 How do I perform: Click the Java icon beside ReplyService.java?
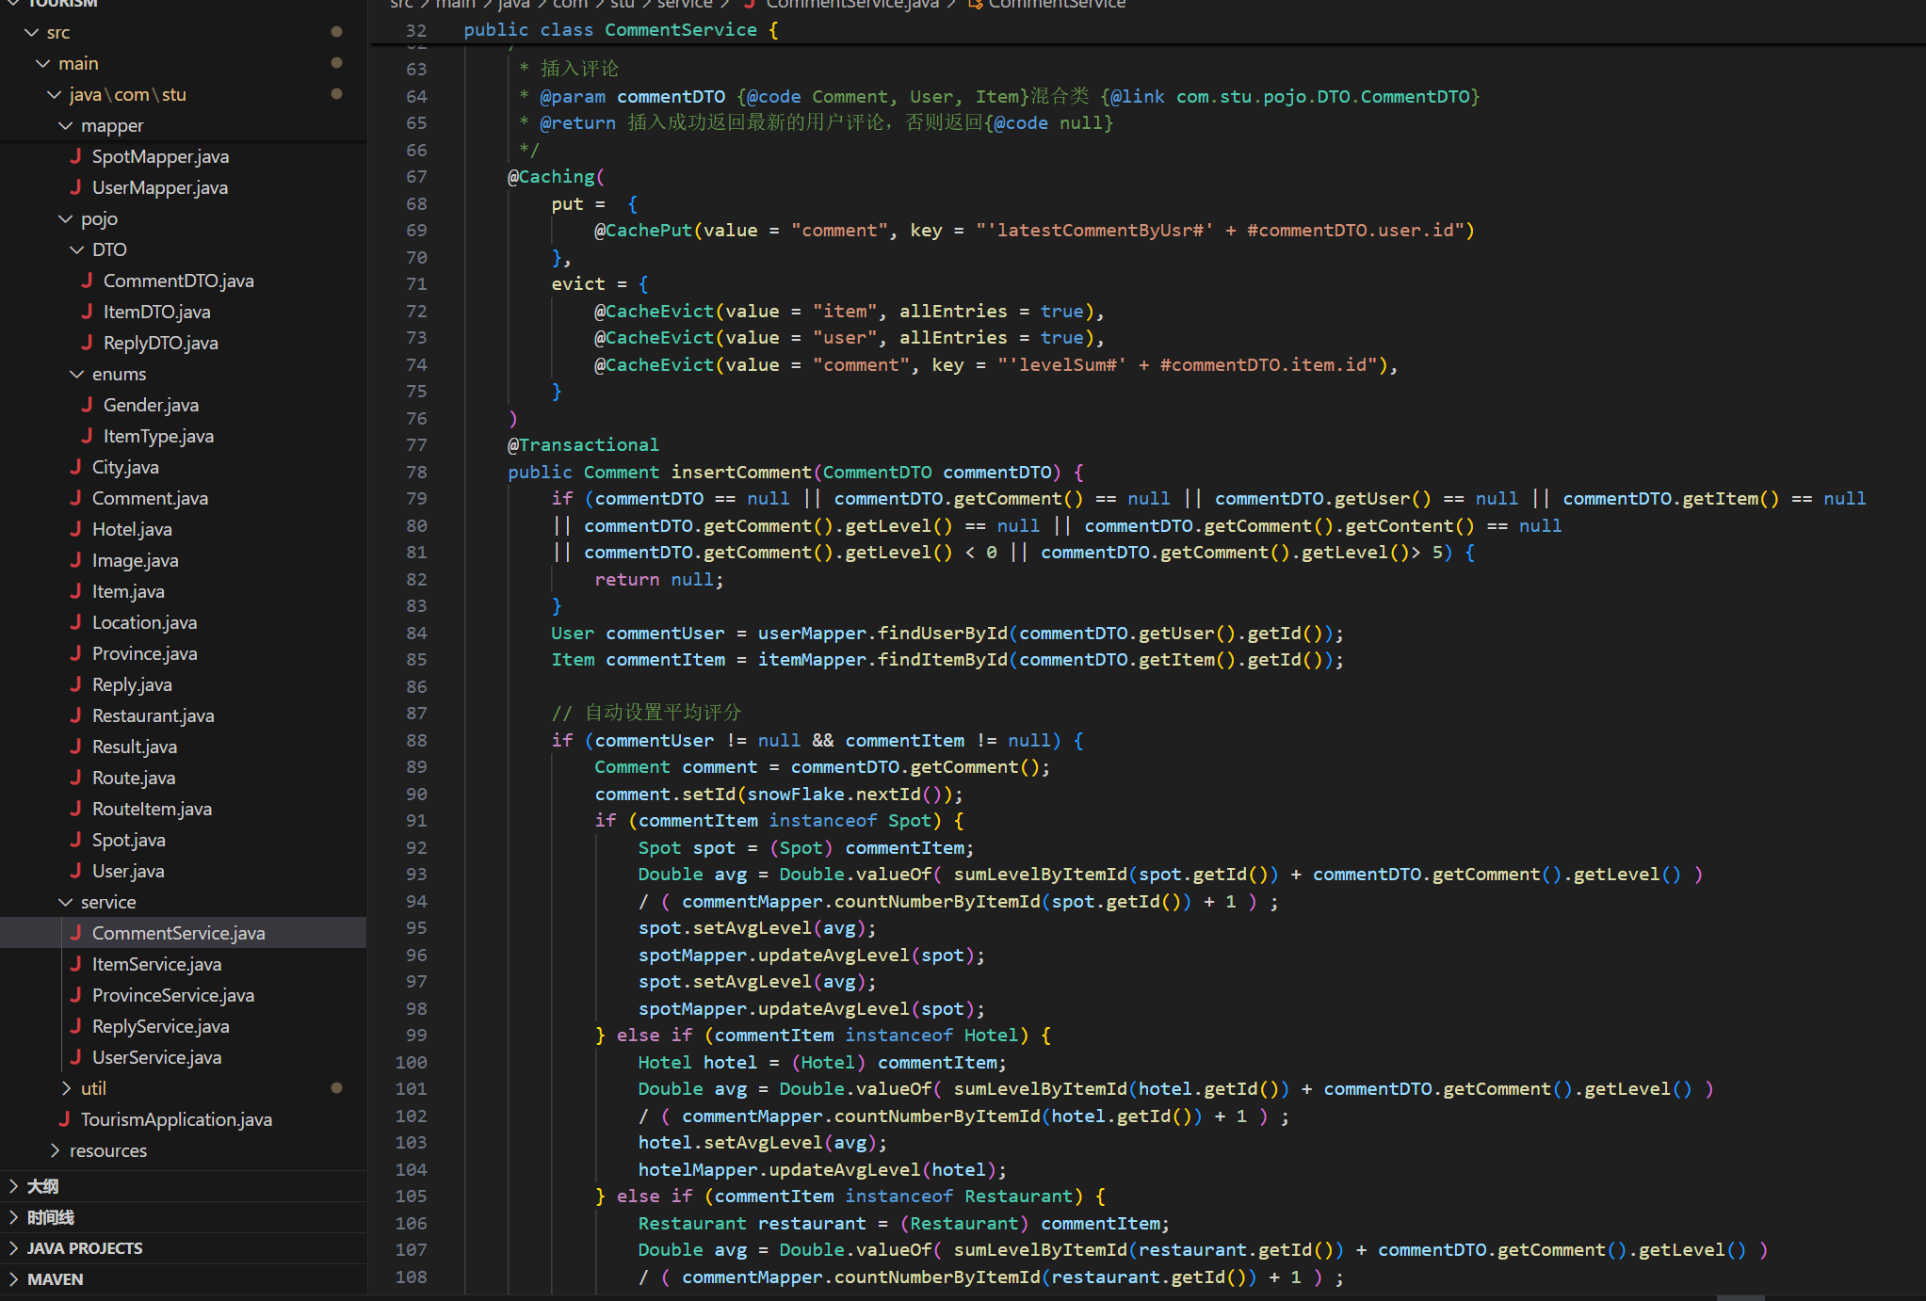click(x=75, y=1026)
